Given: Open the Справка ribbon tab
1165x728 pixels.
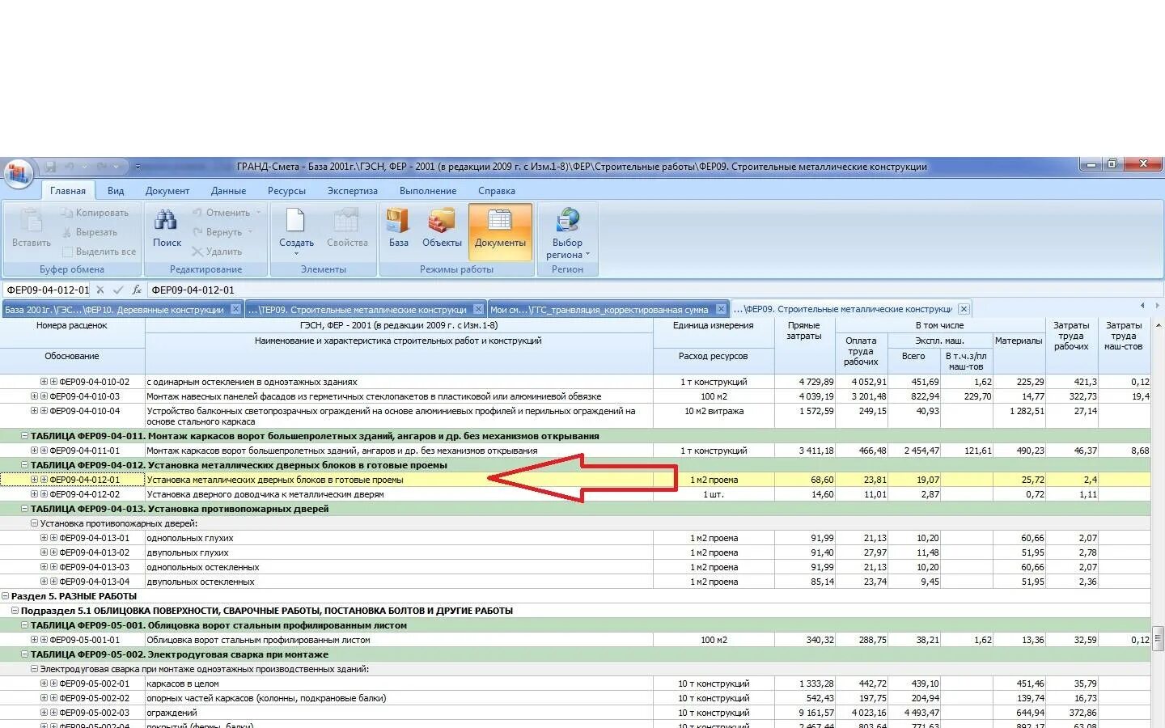Looking at the screenshot, I should pos(497,191).
